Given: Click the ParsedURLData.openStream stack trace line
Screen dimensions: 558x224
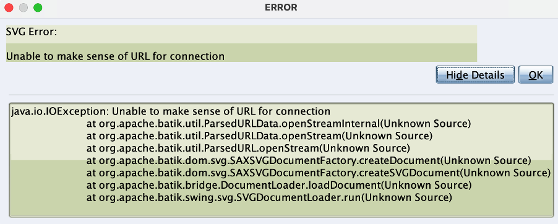Looking at the screenshot, I should 259,136.
